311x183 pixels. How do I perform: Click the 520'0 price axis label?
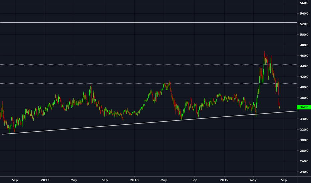[x=304, y=24]
